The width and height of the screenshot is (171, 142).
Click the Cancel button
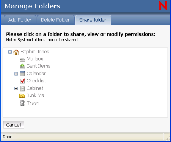pyautogui.click(x=14, y=125)
